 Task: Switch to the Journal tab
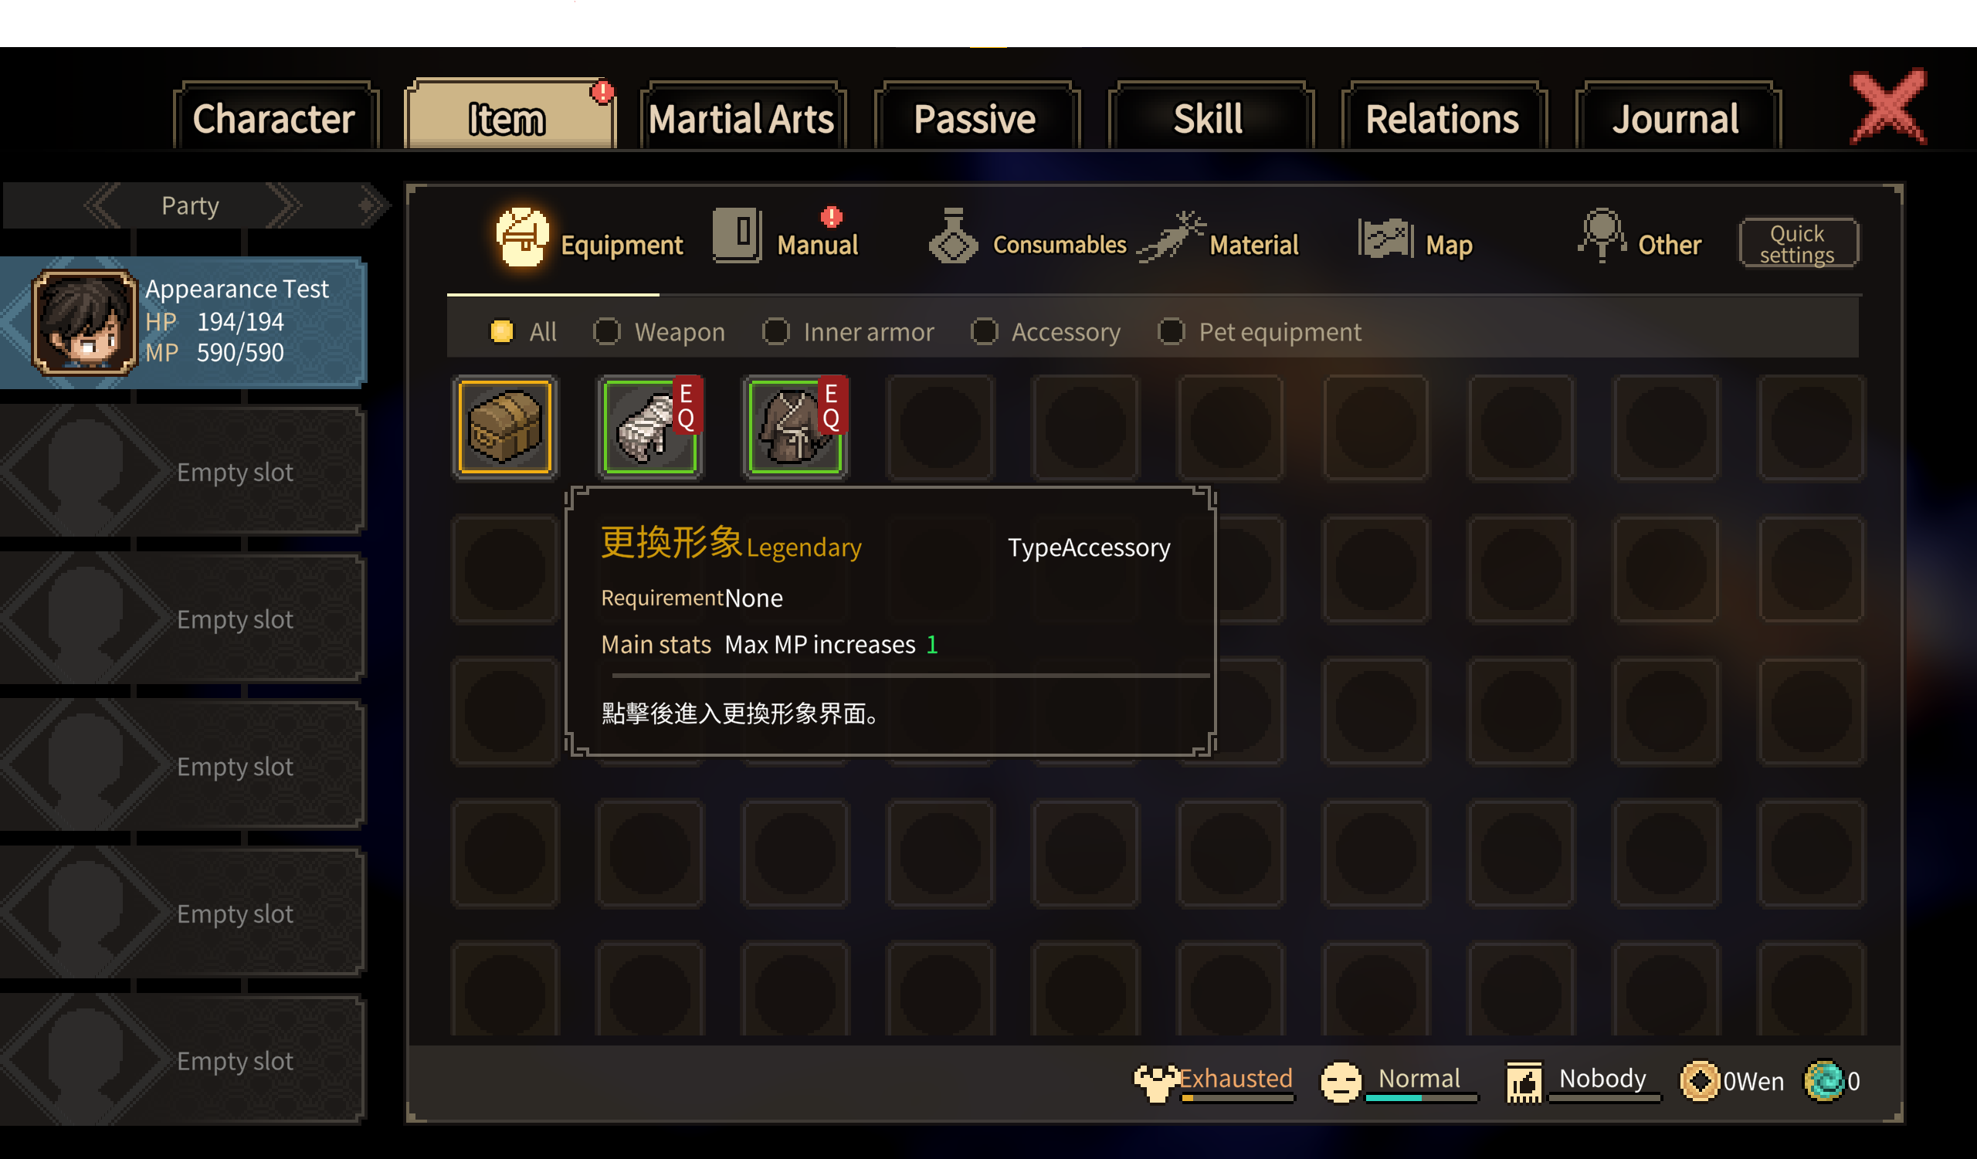tap(1676, 117)
